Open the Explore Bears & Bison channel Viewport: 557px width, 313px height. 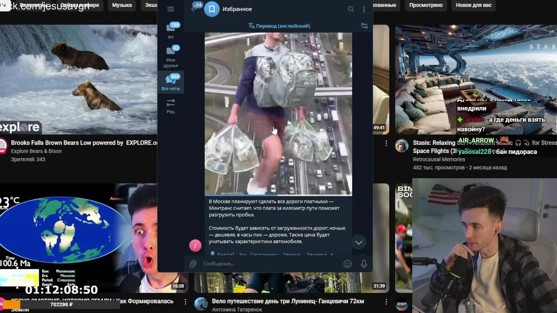click(36, 151)
